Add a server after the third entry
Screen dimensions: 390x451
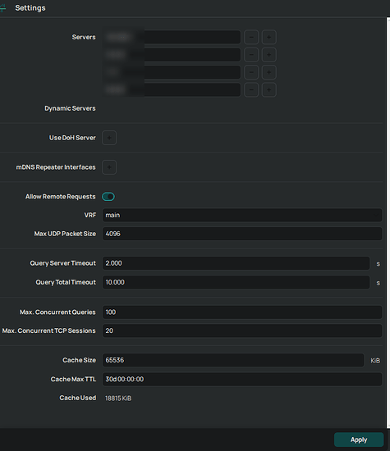[269, 72]
